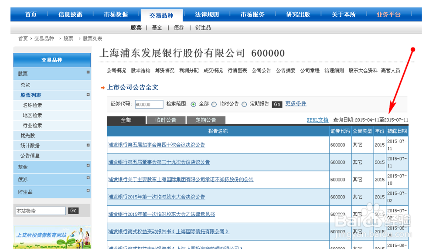Go to 股票 submenu item
The width and height of the screenshot is (436, 249).
[x=136, y=27]
